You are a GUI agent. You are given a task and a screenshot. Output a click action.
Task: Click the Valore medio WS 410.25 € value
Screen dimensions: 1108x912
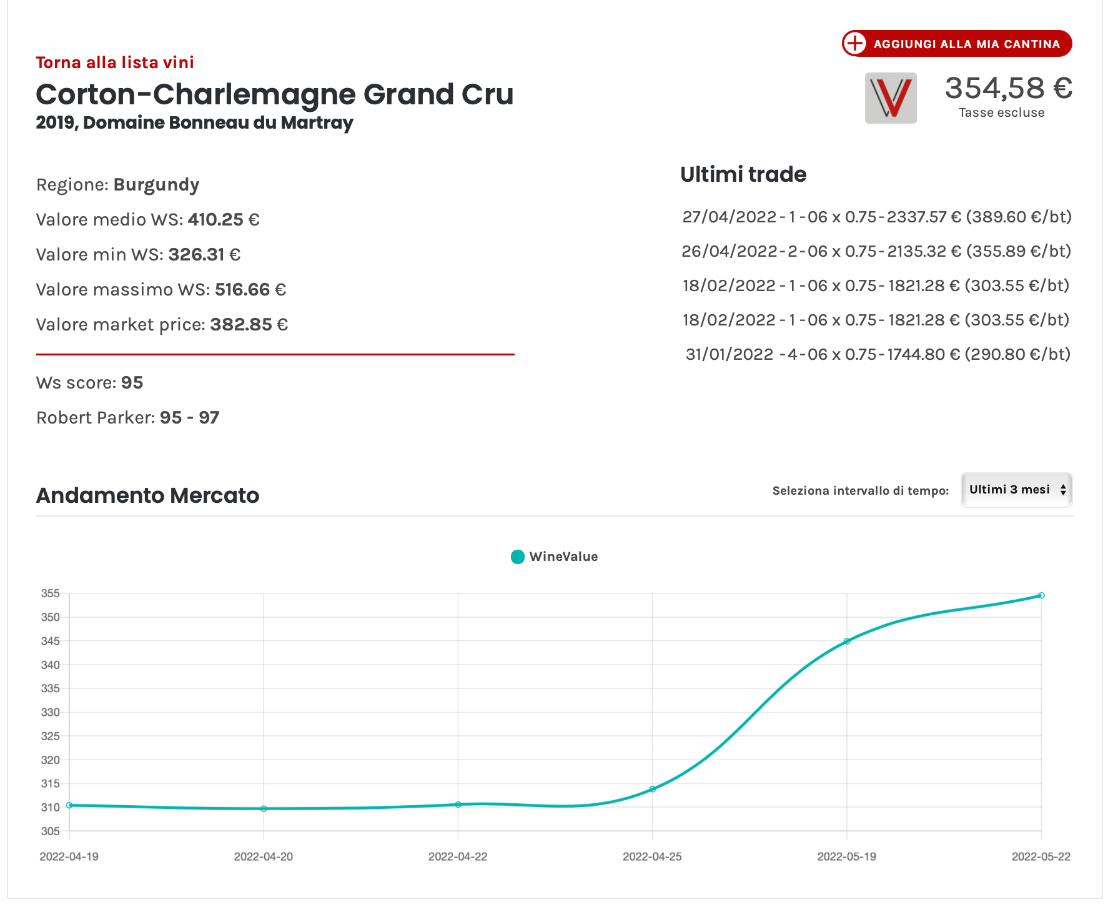[224, 220]
